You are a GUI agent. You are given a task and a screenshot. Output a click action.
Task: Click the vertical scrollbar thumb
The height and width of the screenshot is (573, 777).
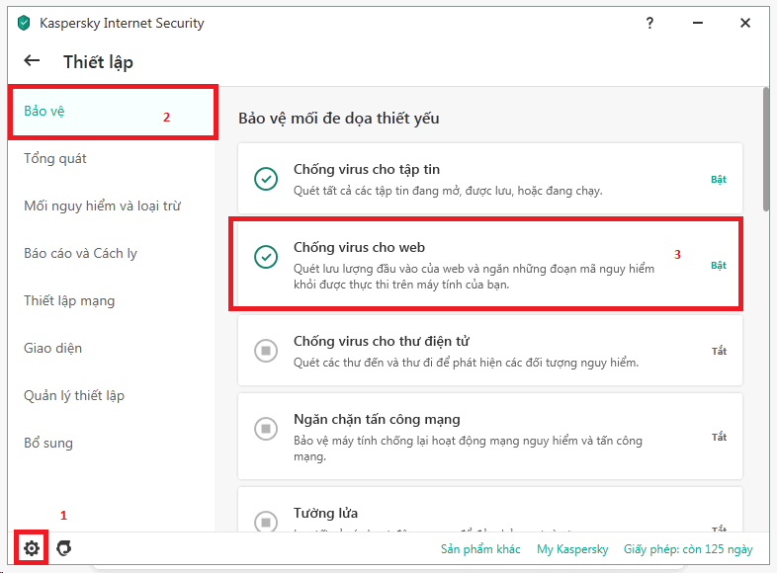(766, 149)
